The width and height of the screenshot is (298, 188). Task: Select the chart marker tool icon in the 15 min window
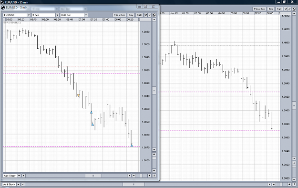coord(286,9)
